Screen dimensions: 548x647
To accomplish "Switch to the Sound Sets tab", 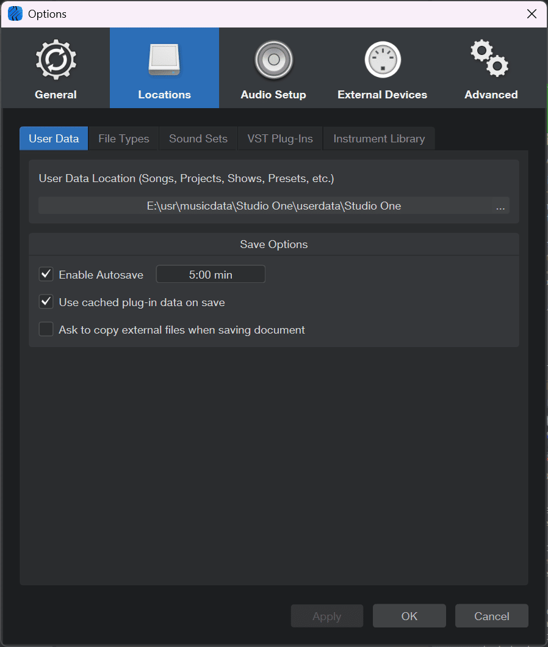I will (198, 139).
